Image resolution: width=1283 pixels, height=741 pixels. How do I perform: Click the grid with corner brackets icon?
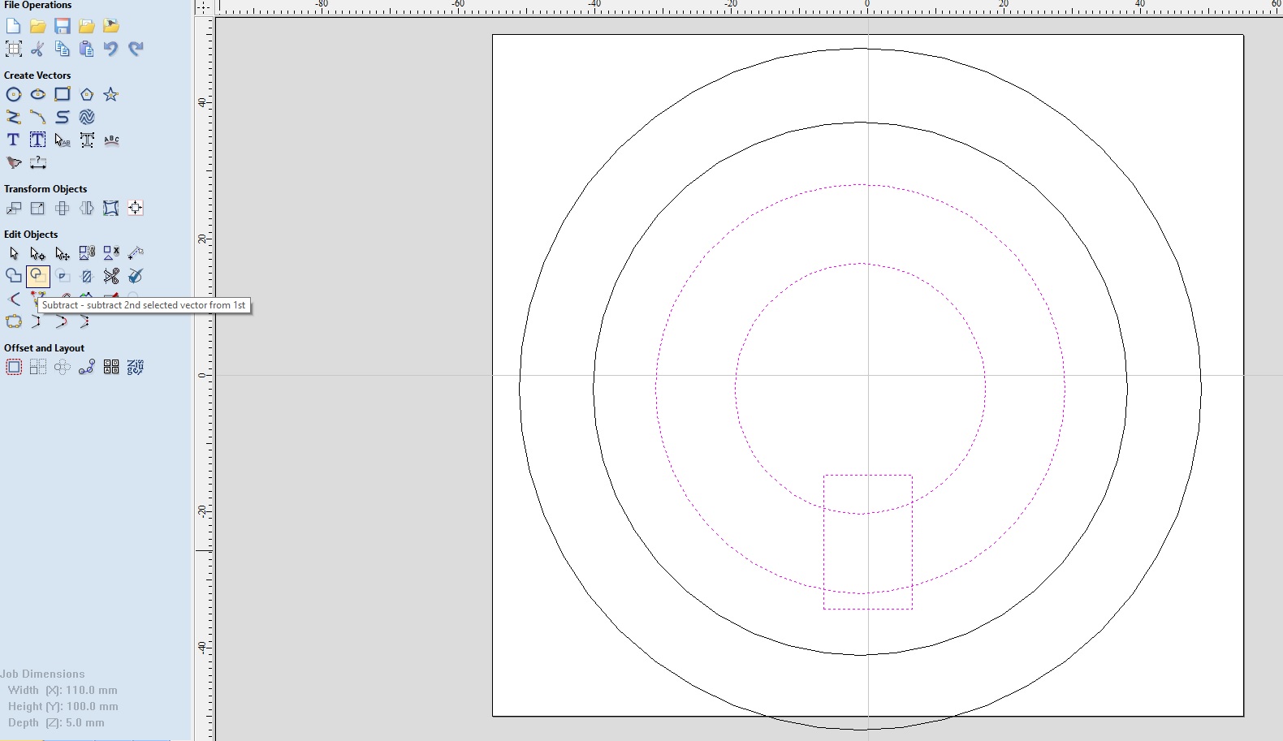click(x=13, y=49)
